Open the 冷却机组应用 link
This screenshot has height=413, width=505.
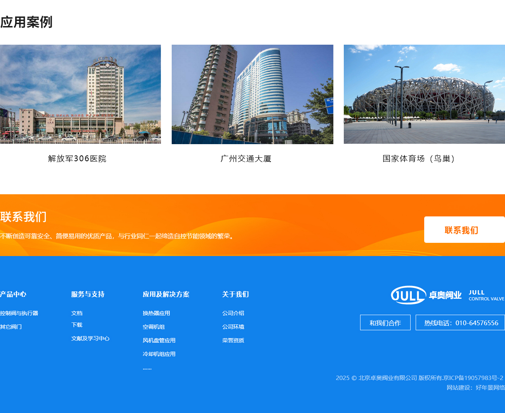pyautogui.click(x=159, y=354)
